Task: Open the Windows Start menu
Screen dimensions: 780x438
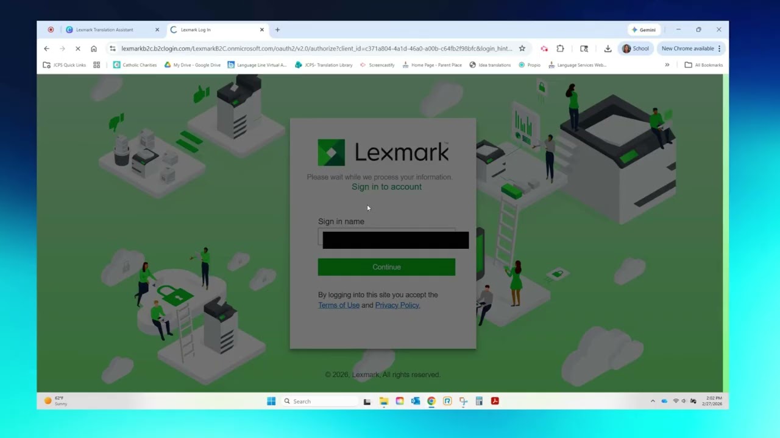Action: (x=271, y=401)
